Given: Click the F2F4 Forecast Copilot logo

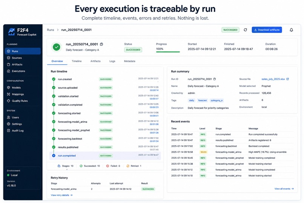Looking at the screenshot, I should [x=22, y=32].
